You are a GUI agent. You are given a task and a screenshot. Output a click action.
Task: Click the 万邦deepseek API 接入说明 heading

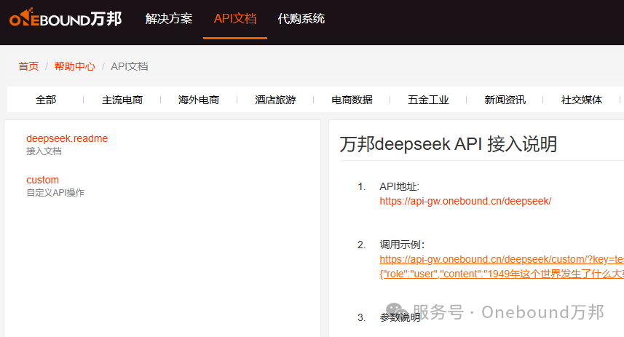point(448,144)
